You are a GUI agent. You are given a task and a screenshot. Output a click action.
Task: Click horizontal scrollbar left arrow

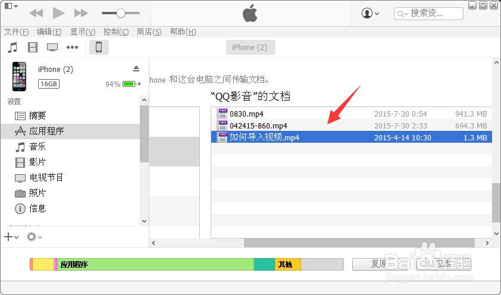(x=154, y=243)
